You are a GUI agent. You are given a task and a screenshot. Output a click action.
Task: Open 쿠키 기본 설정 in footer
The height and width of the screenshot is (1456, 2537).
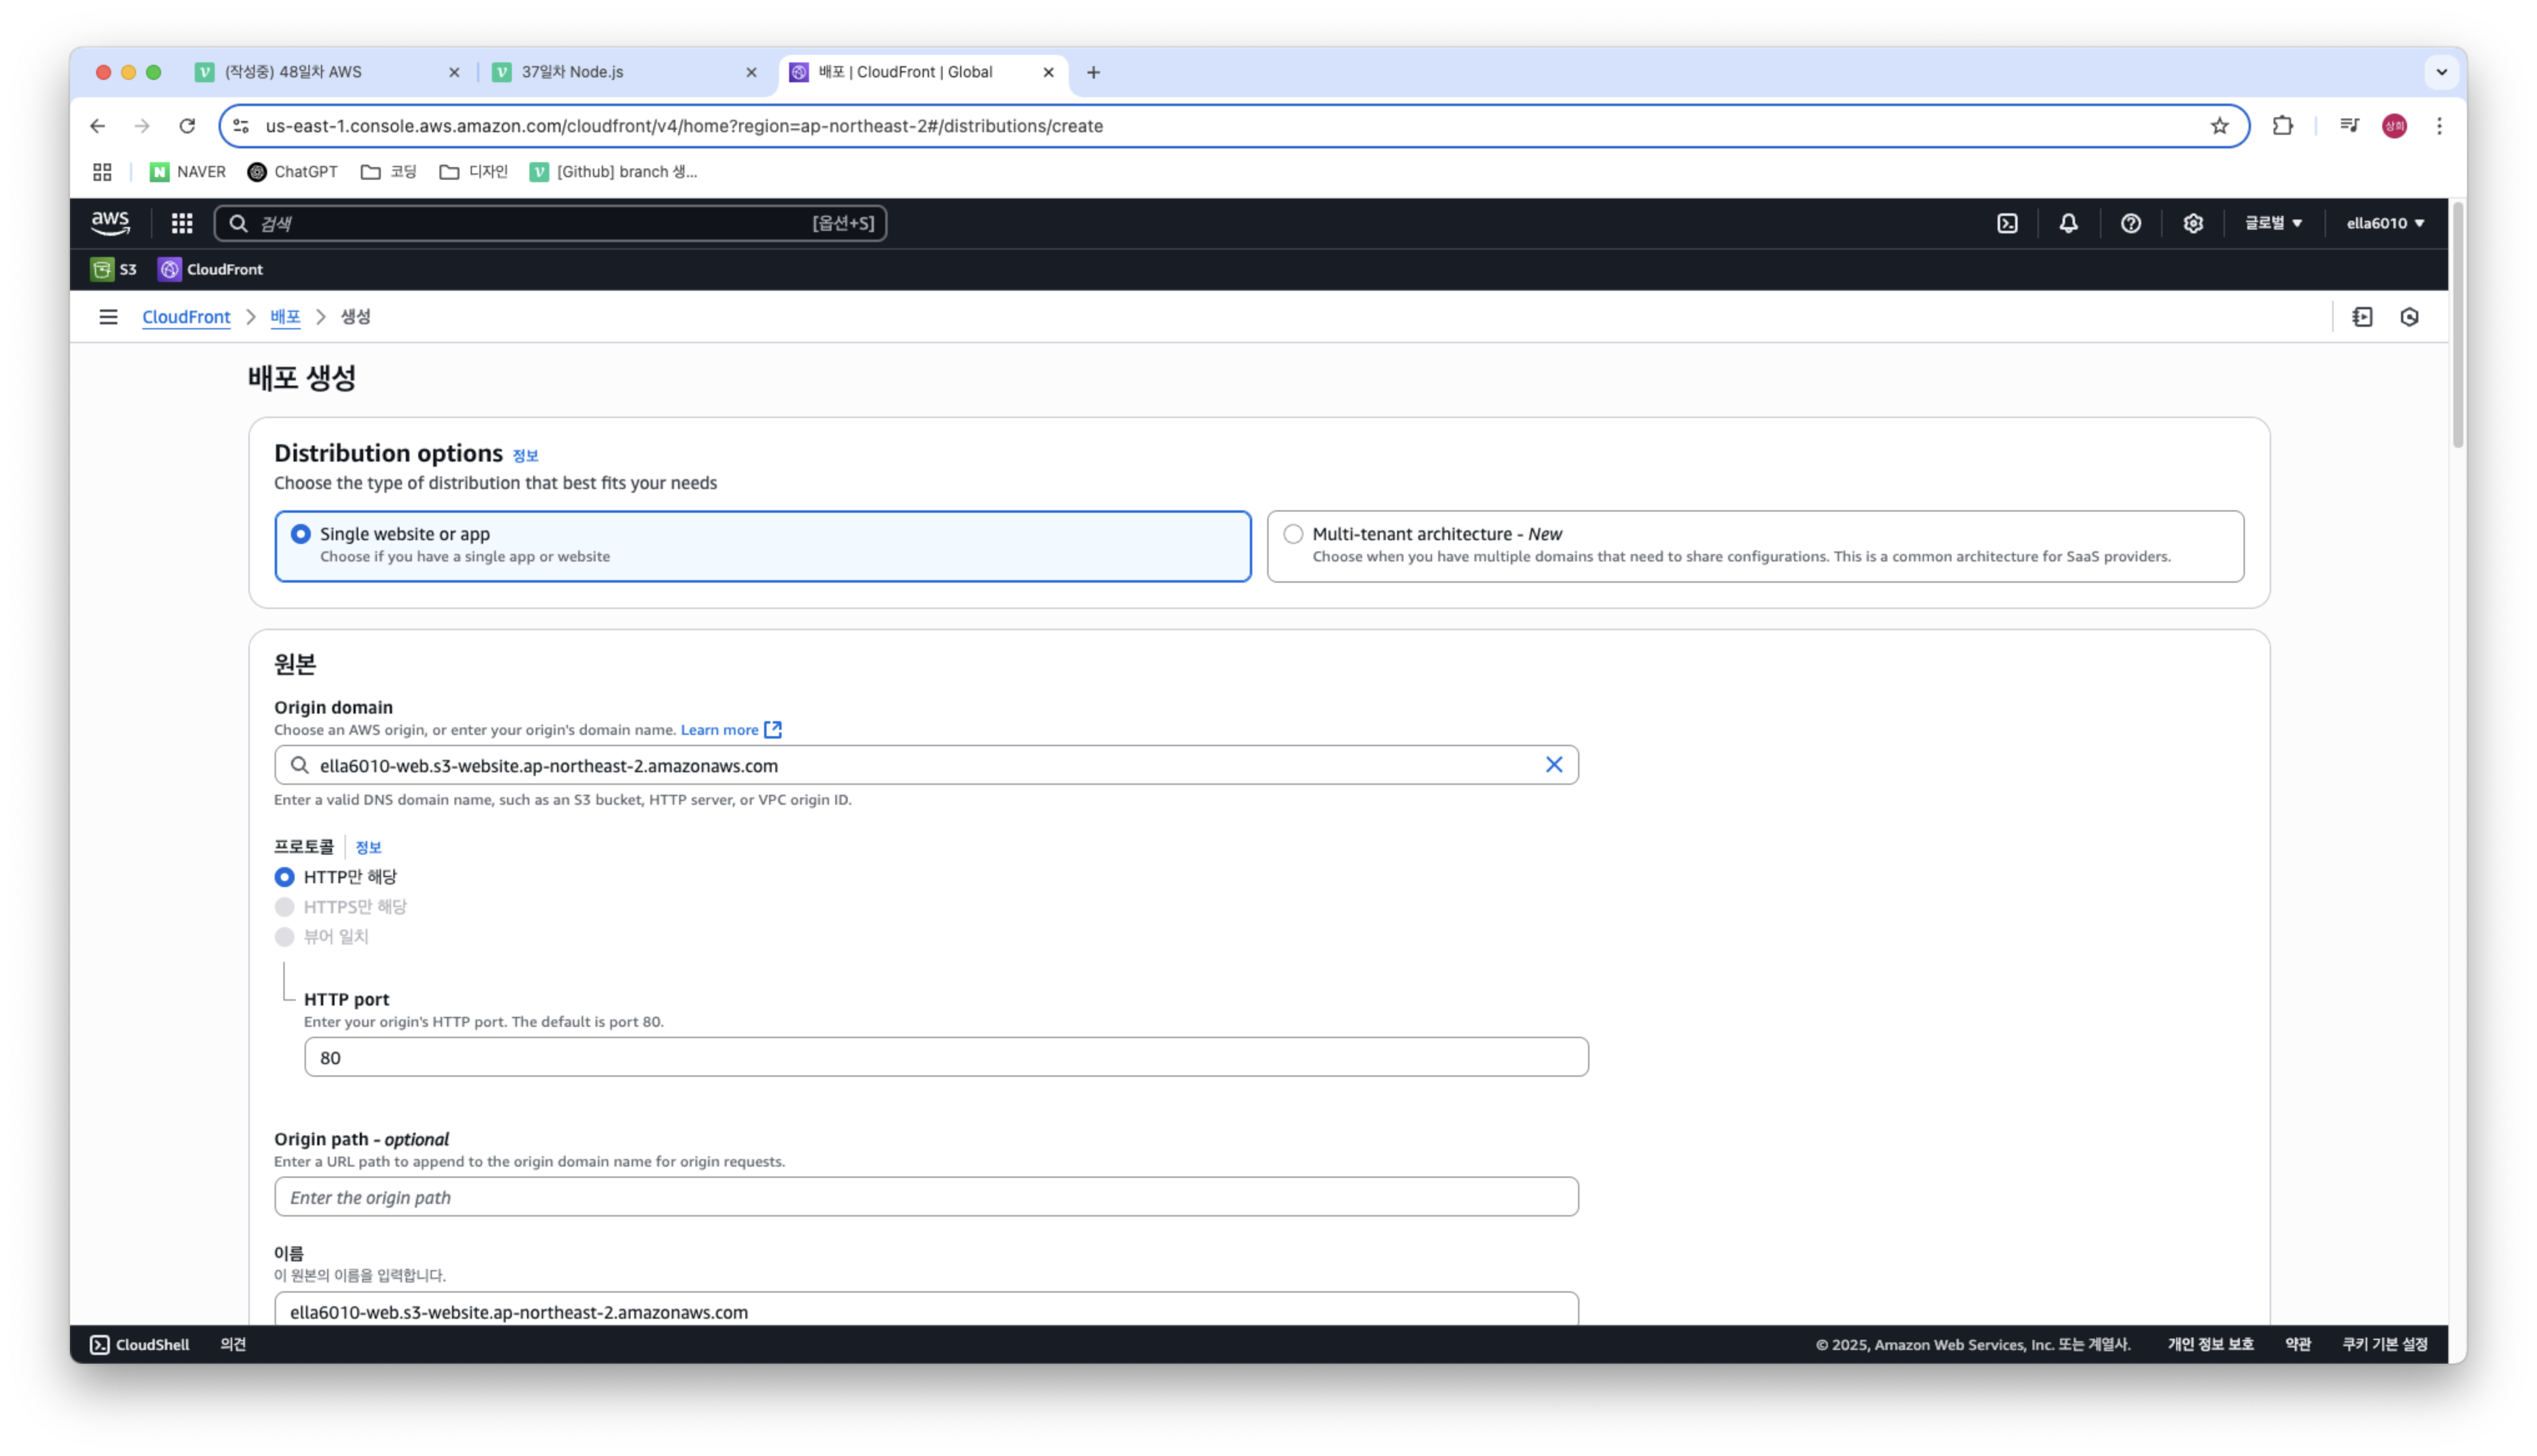(x=2384, y=1345)
